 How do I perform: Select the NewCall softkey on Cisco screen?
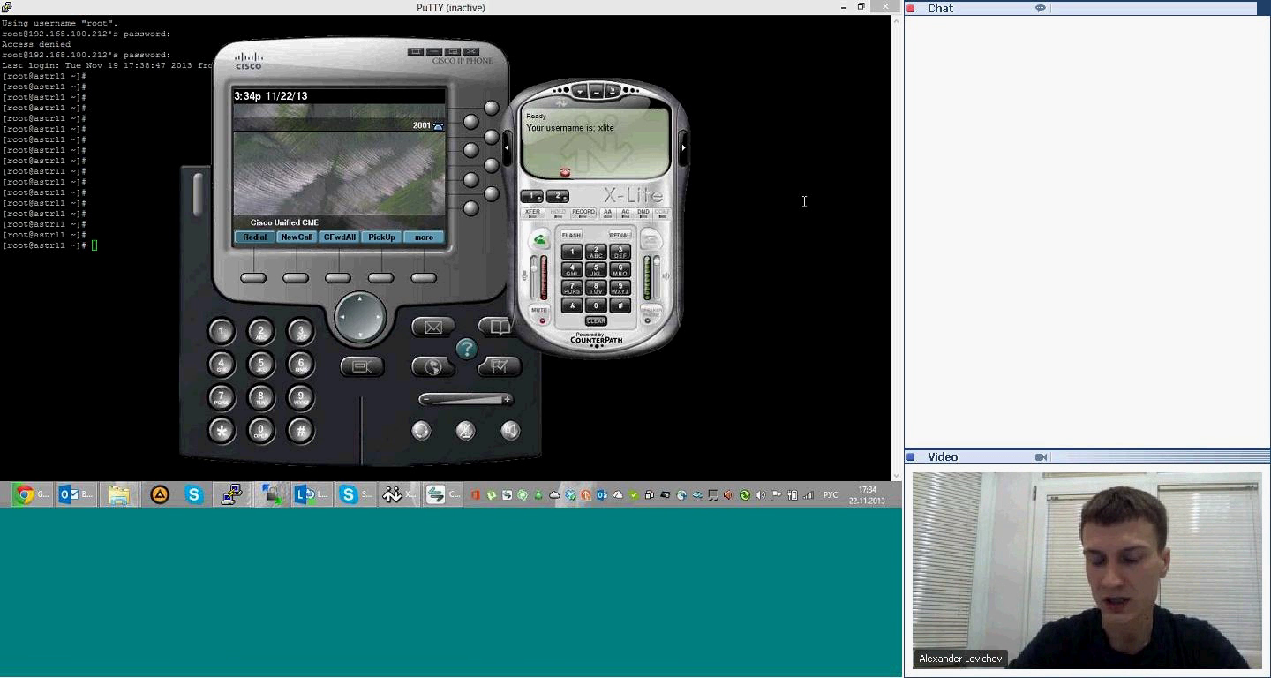click(297, 237)
